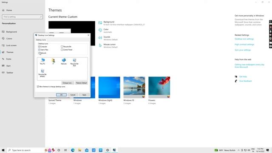
Task: Click the clock and date in taskbar
Action: 260,150
